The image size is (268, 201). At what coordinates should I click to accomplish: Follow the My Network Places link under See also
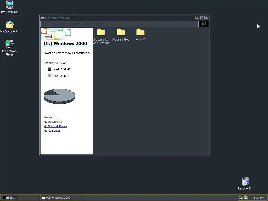pos(55,126)
